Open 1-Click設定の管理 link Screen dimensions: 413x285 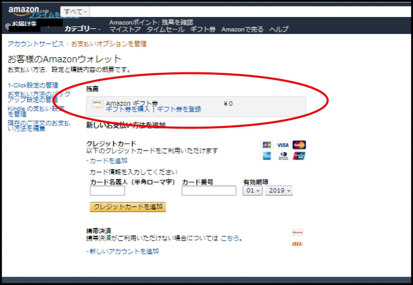coord(33,86)
